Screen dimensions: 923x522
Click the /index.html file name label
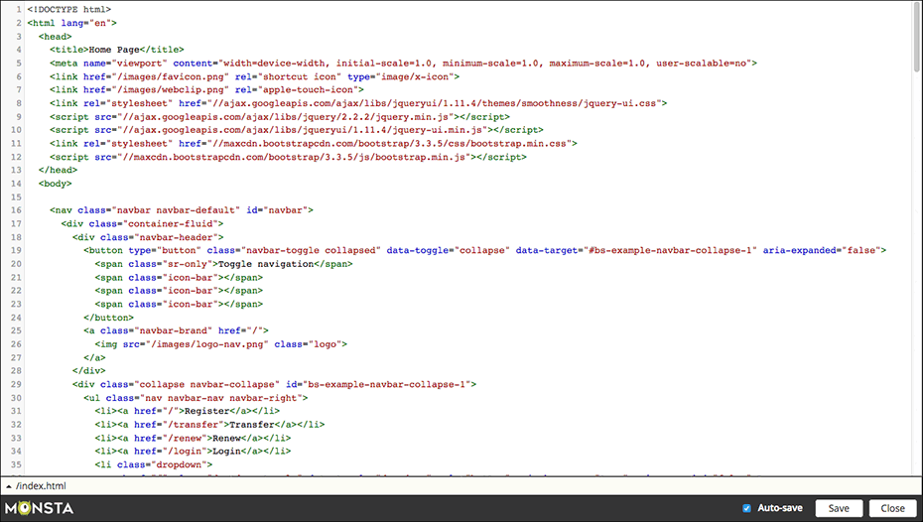click(42, 486)
